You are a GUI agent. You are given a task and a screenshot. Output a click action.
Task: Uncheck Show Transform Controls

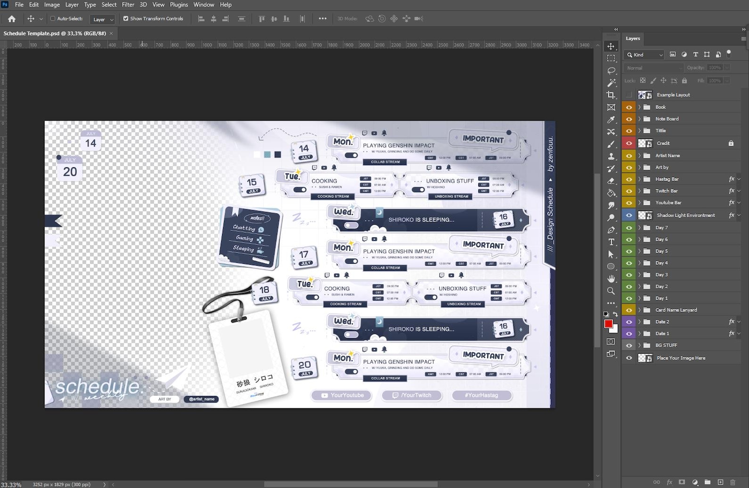[x=126, y=19]
